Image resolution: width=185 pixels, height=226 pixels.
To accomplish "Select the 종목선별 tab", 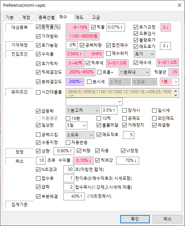I will pos(46,18).
